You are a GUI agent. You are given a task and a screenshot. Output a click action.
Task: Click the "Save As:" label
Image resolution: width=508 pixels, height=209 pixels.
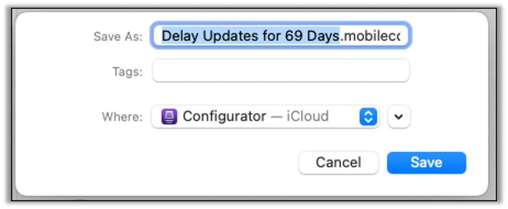[x=118, y=37]
